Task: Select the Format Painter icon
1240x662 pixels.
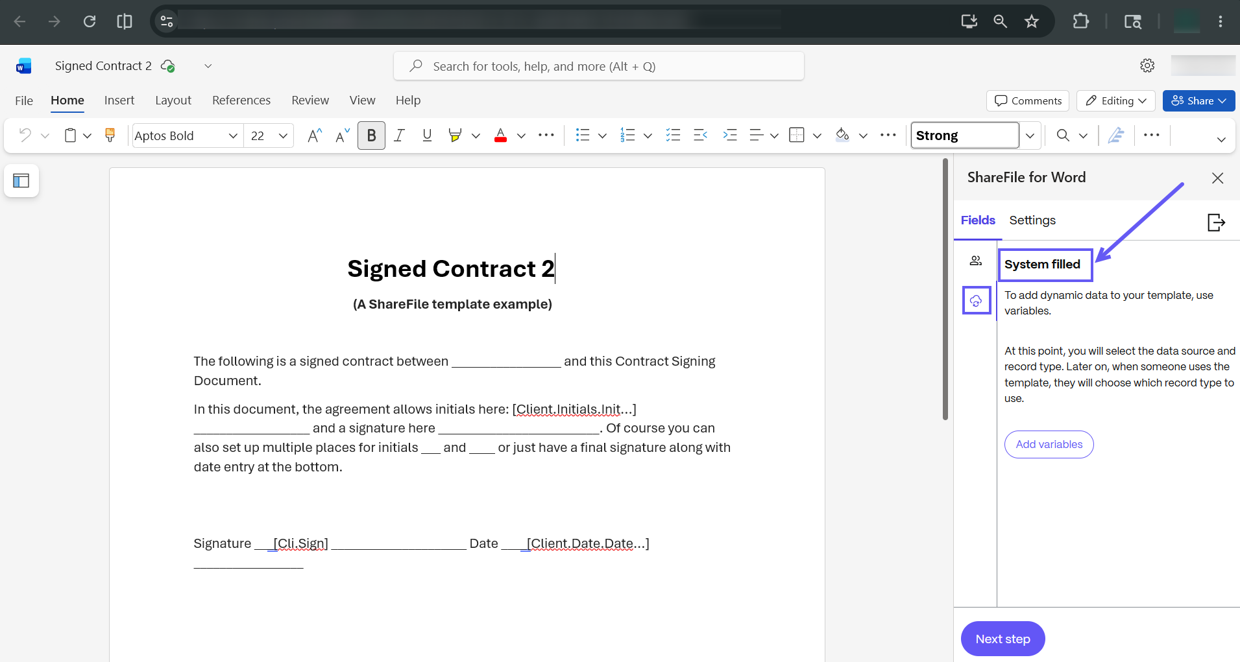Action: pyautogui.click(x=110, y=135)
